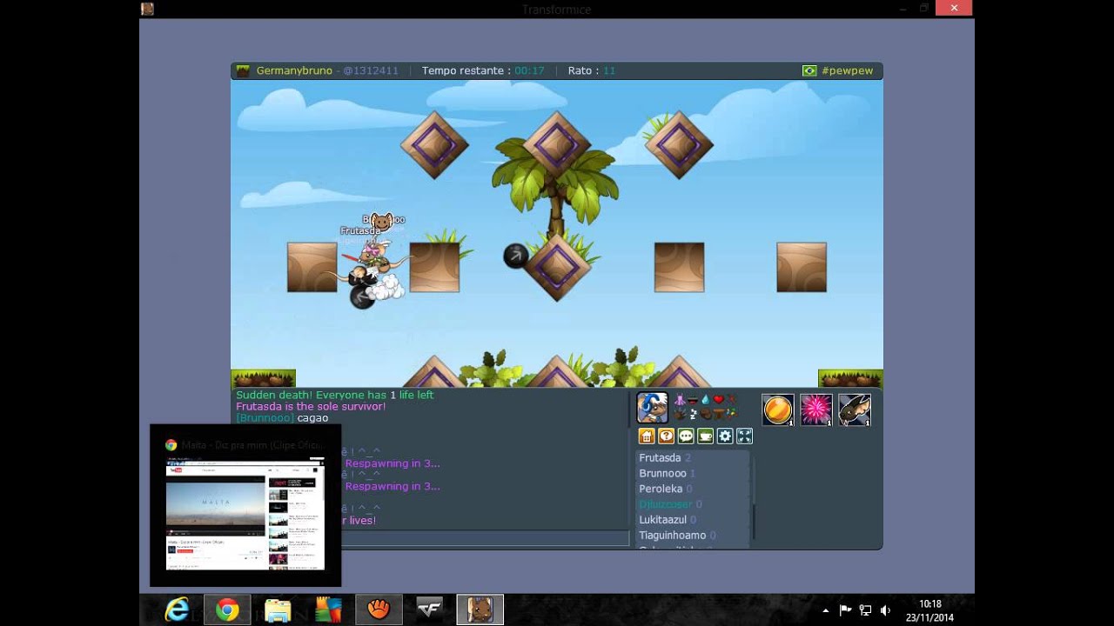Select Tiaguinhoamo in the player list
The width and height of the screenshot is (1114, 626).
pos(693,536)
